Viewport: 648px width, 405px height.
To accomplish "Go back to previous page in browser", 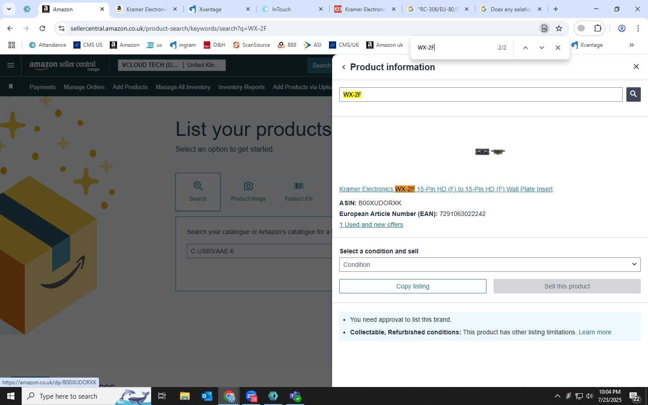I will coord(10,28).
